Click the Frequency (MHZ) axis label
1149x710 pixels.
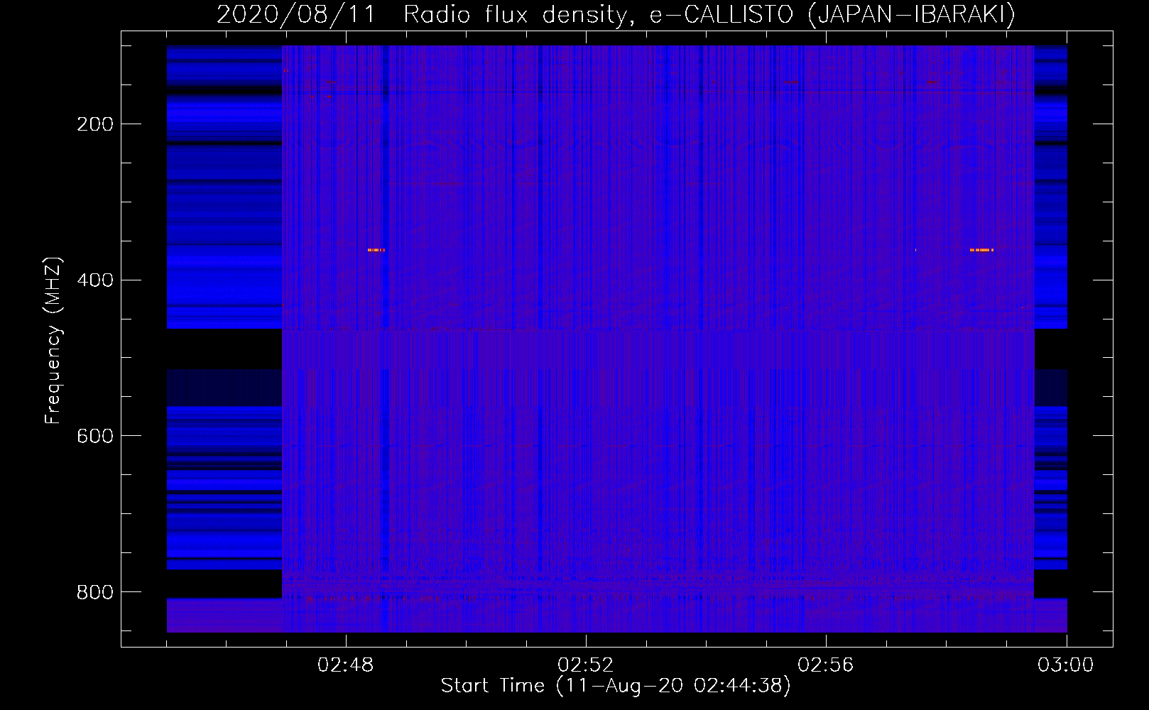coord(53,340)
